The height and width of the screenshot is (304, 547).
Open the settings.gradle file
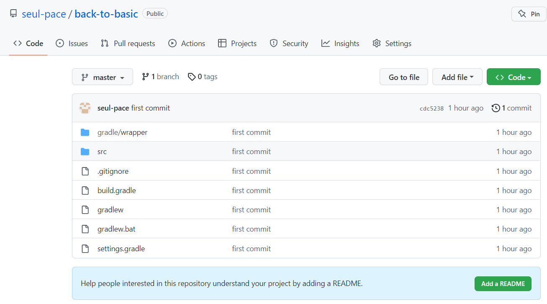[x=121, y=249]
